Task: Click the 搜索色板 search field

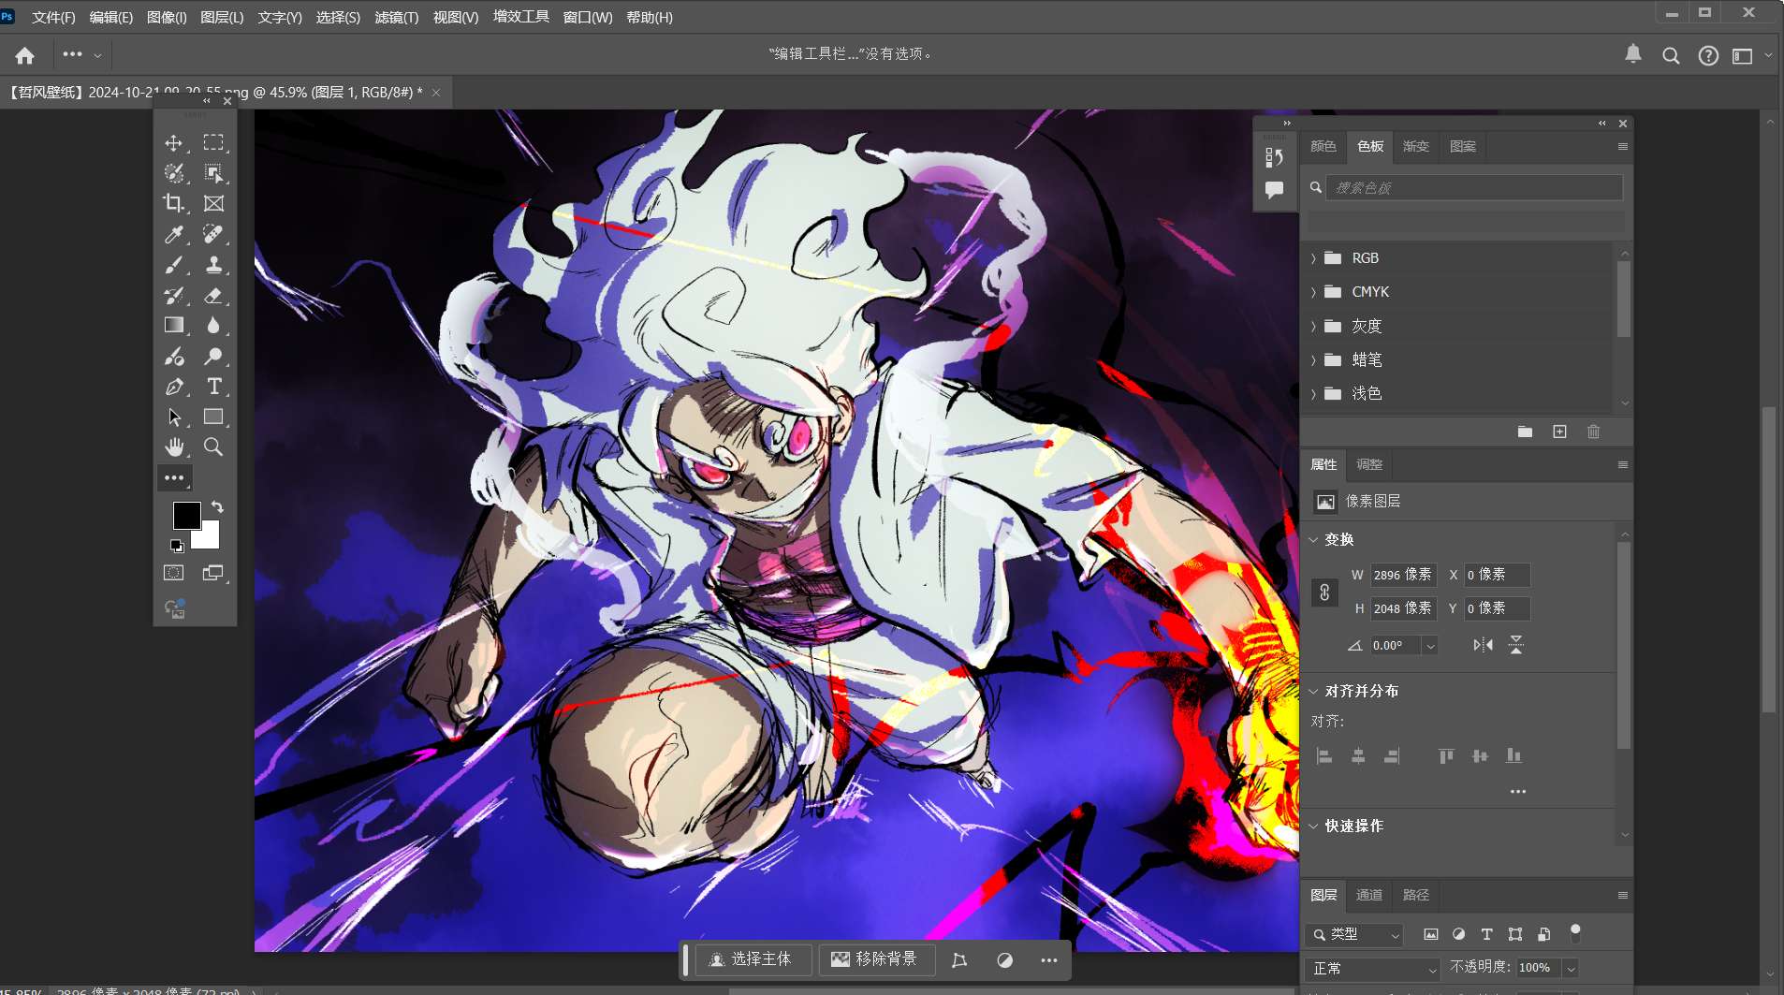Action: coord(1474,187)
